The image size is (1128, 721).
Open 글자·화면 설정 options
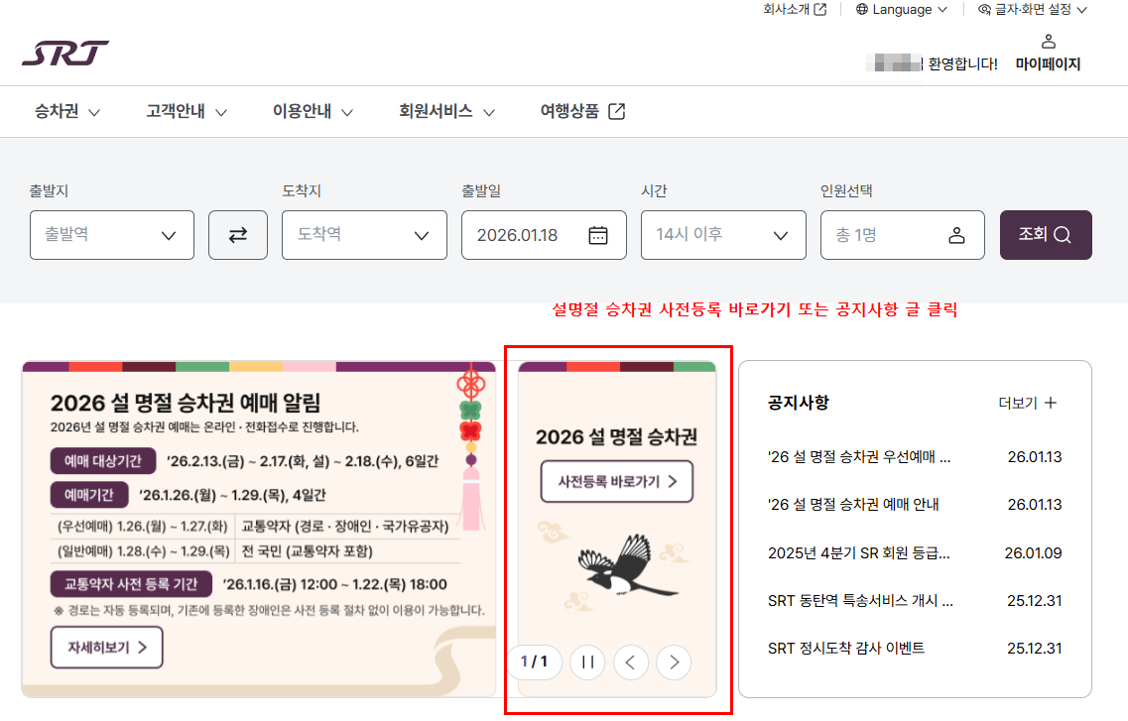[1033, 9]
